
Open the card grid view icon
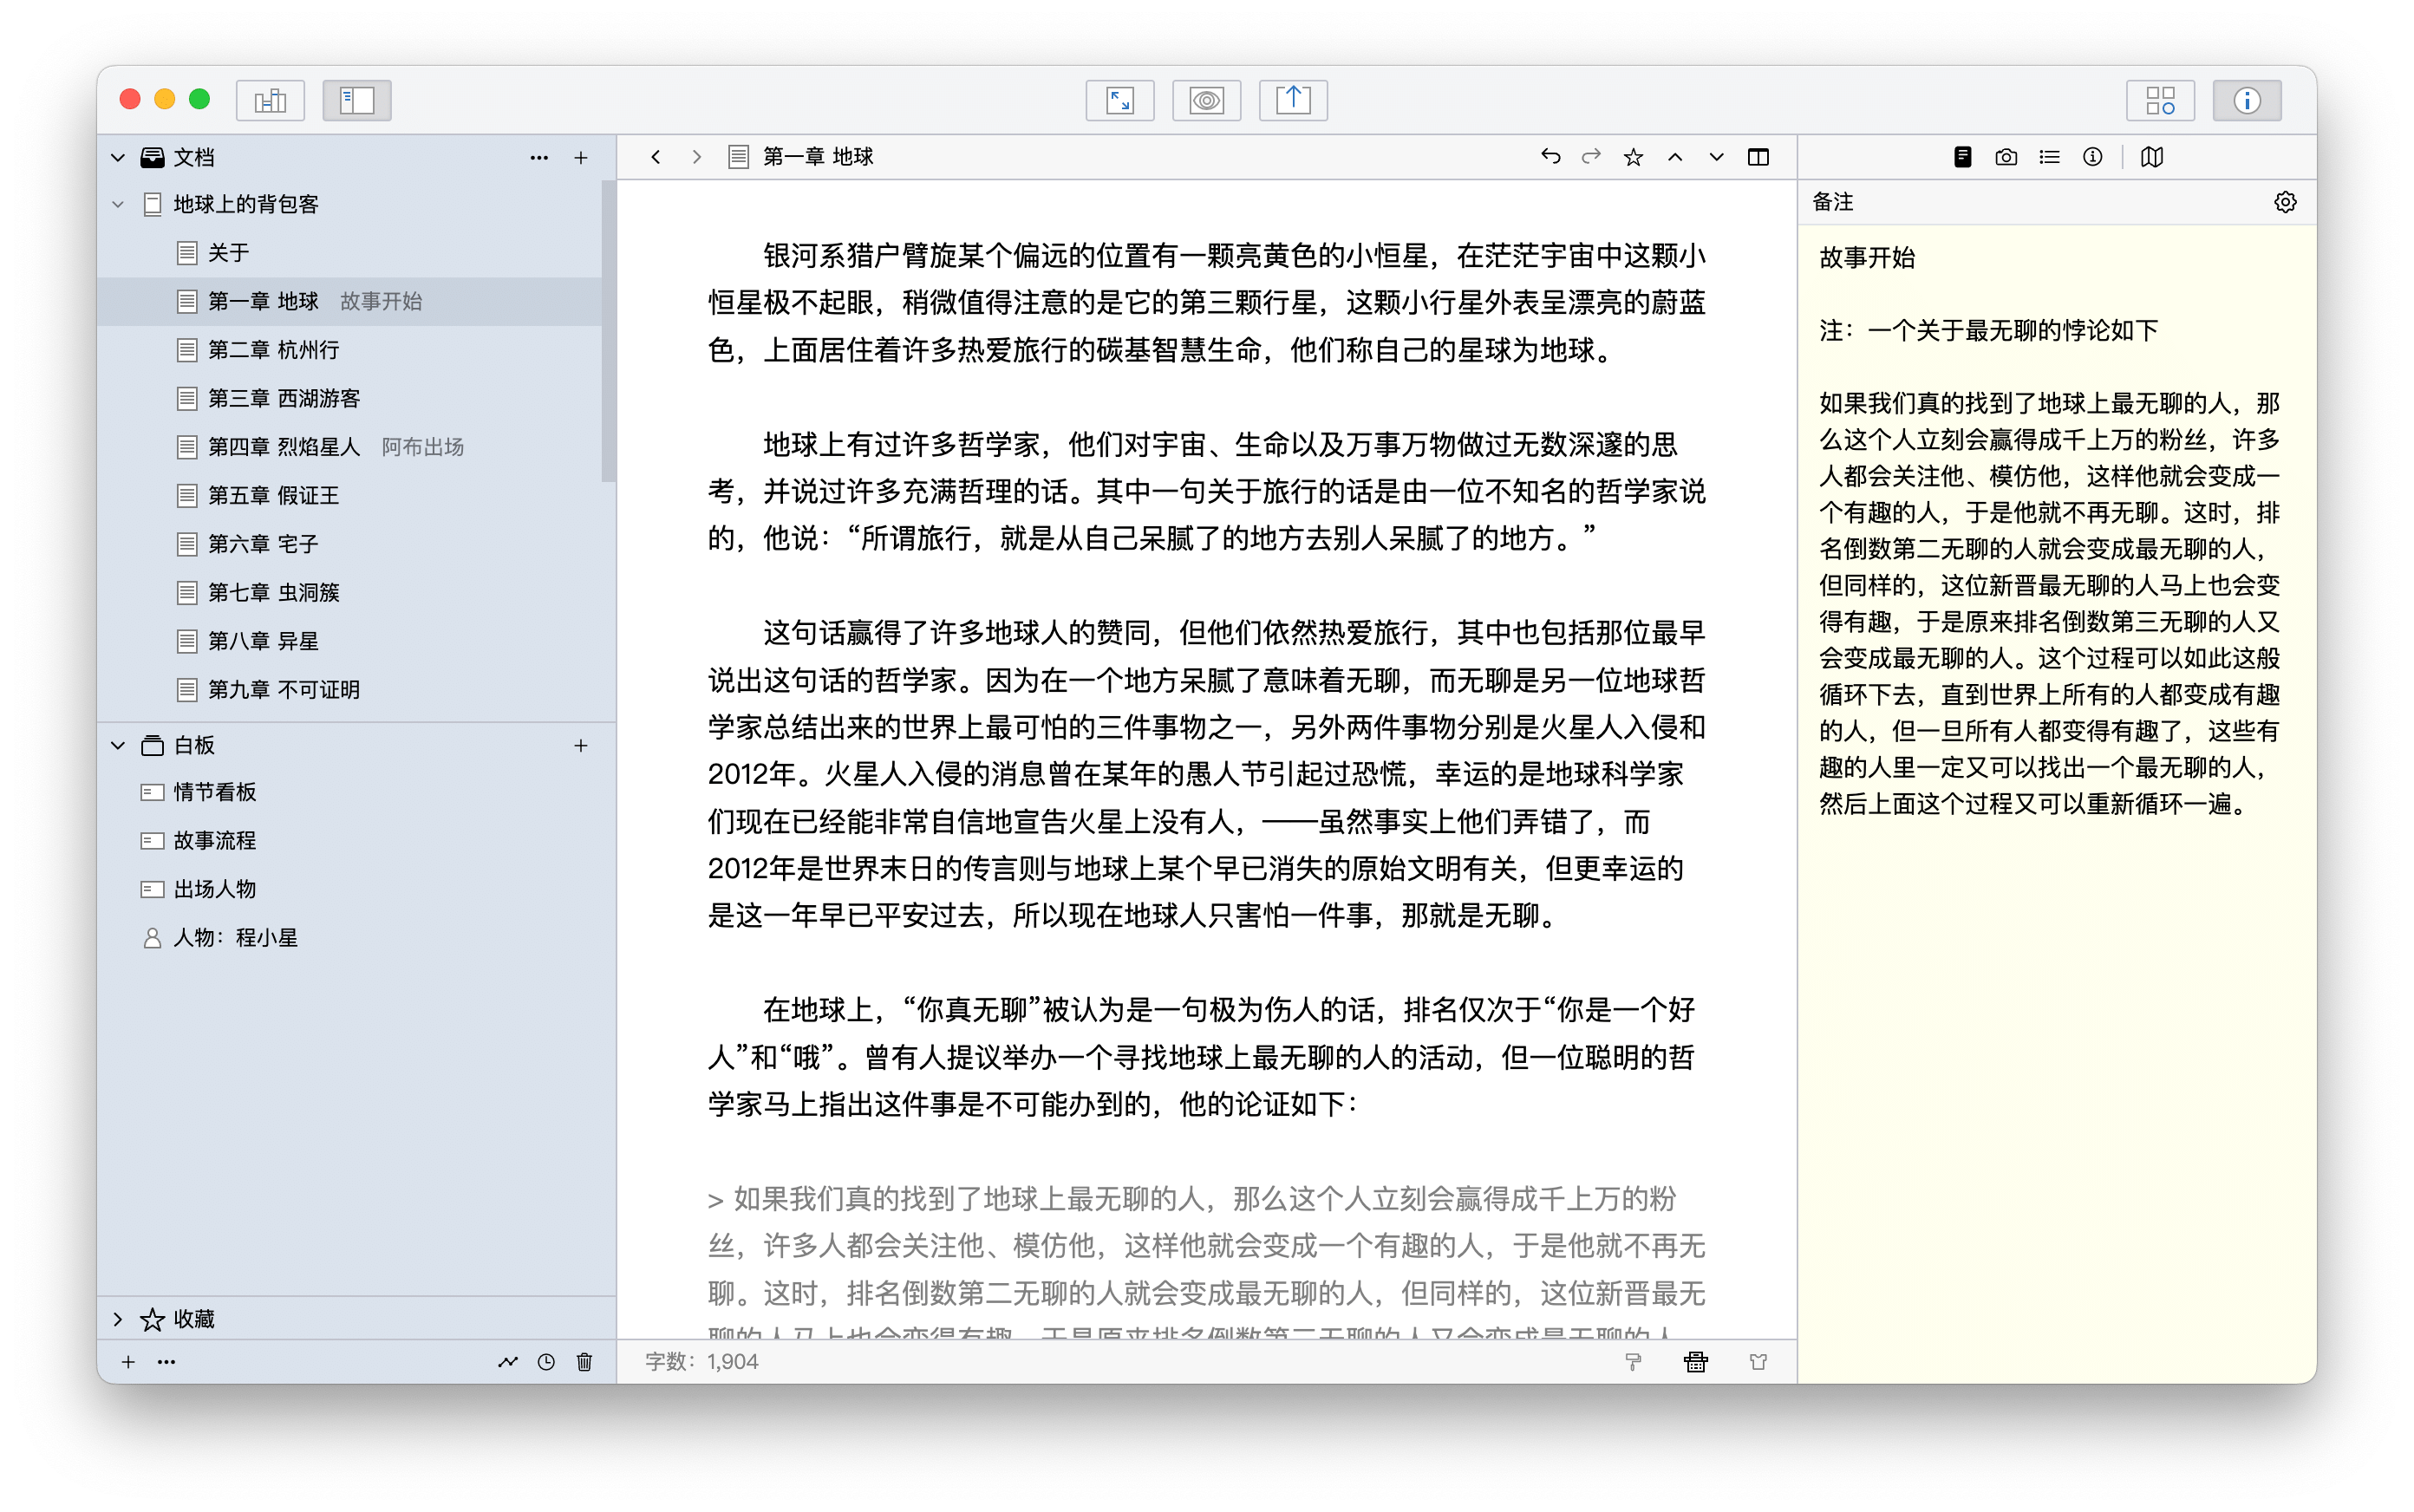2160,100
